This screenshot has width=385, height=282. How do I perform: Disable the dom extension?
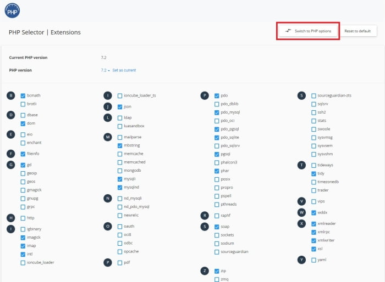point(23,123)
